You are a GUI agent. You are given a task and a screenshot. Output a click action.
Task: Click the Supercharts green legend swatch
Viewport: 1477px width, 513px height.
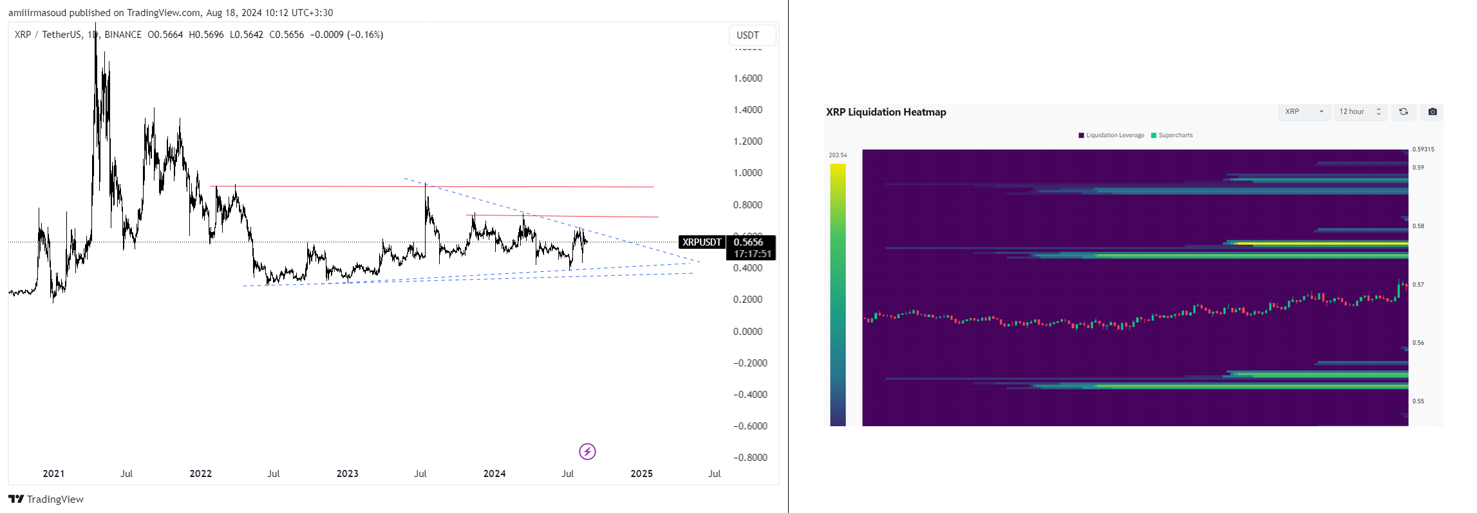[1154, 136]
